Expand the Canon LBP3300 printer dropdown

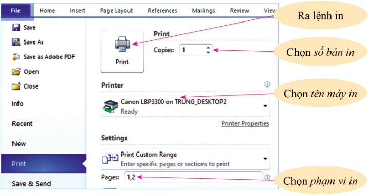point(265,106)
